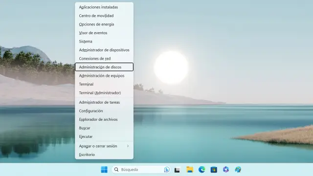Open the Copilot app icon in taskbar
Screen dimensions: 313x176
(226, 170)
